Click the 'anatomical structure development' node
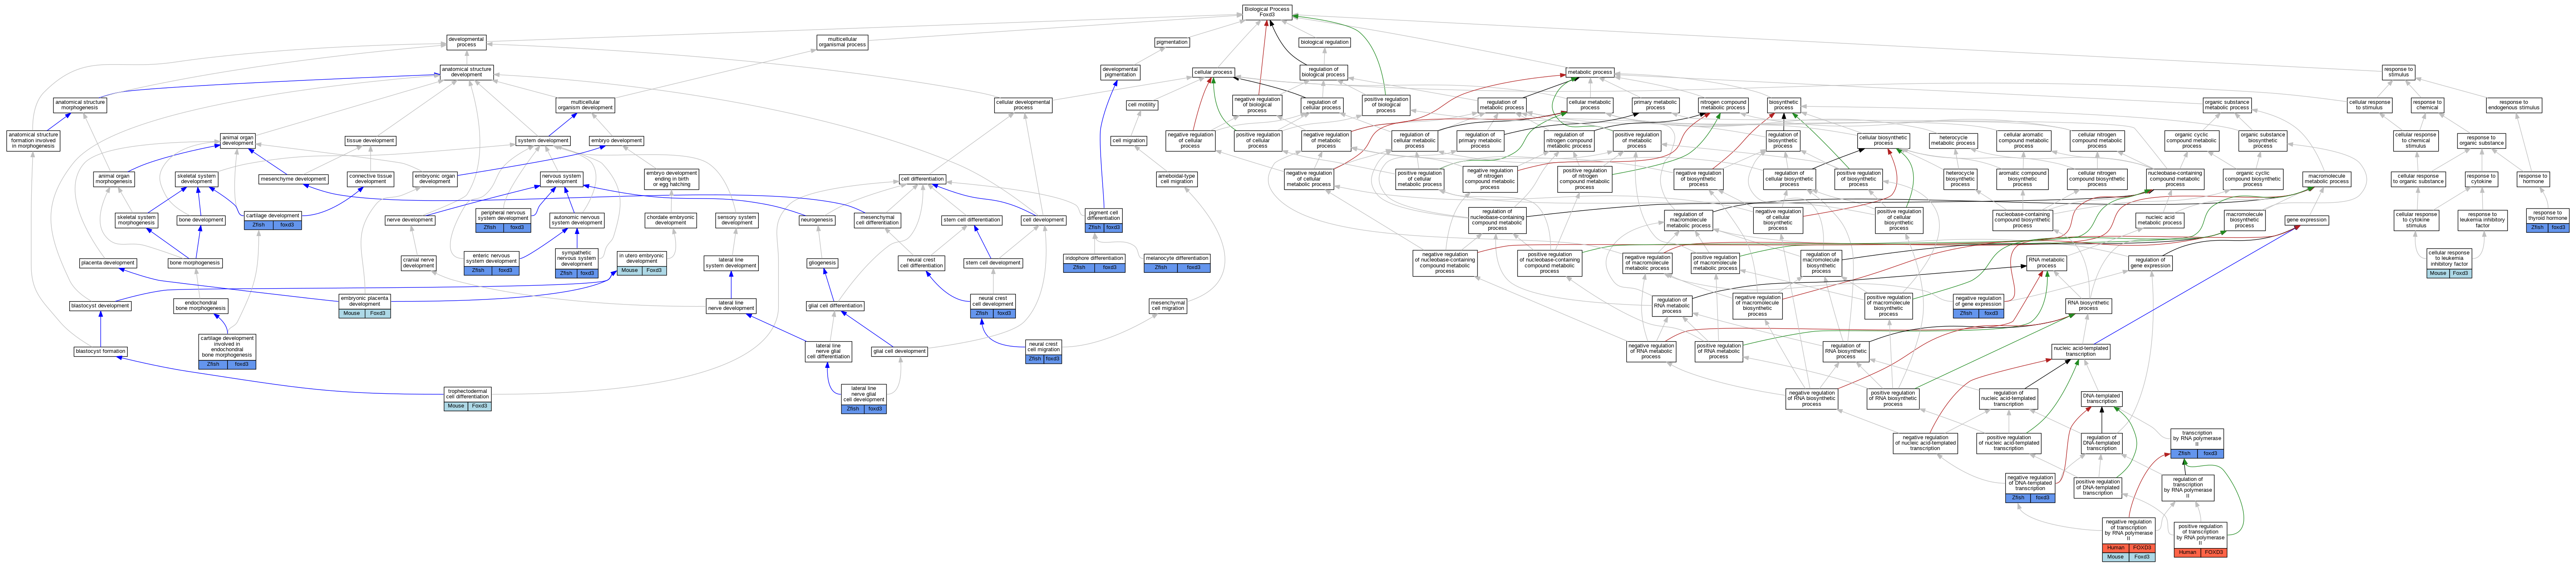Viewport: 2576px width, 566px height. pos(467,72)
